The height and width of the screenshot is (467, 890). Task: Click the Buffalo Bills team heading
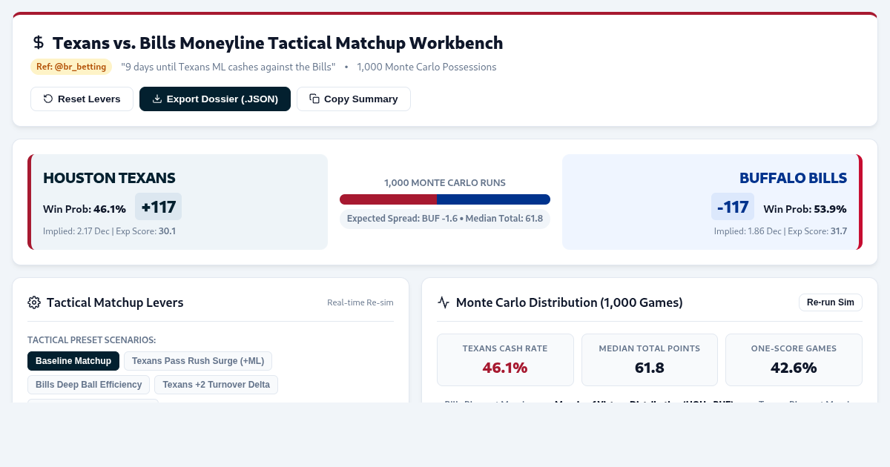pyautogui.click(x=793, y=178)
